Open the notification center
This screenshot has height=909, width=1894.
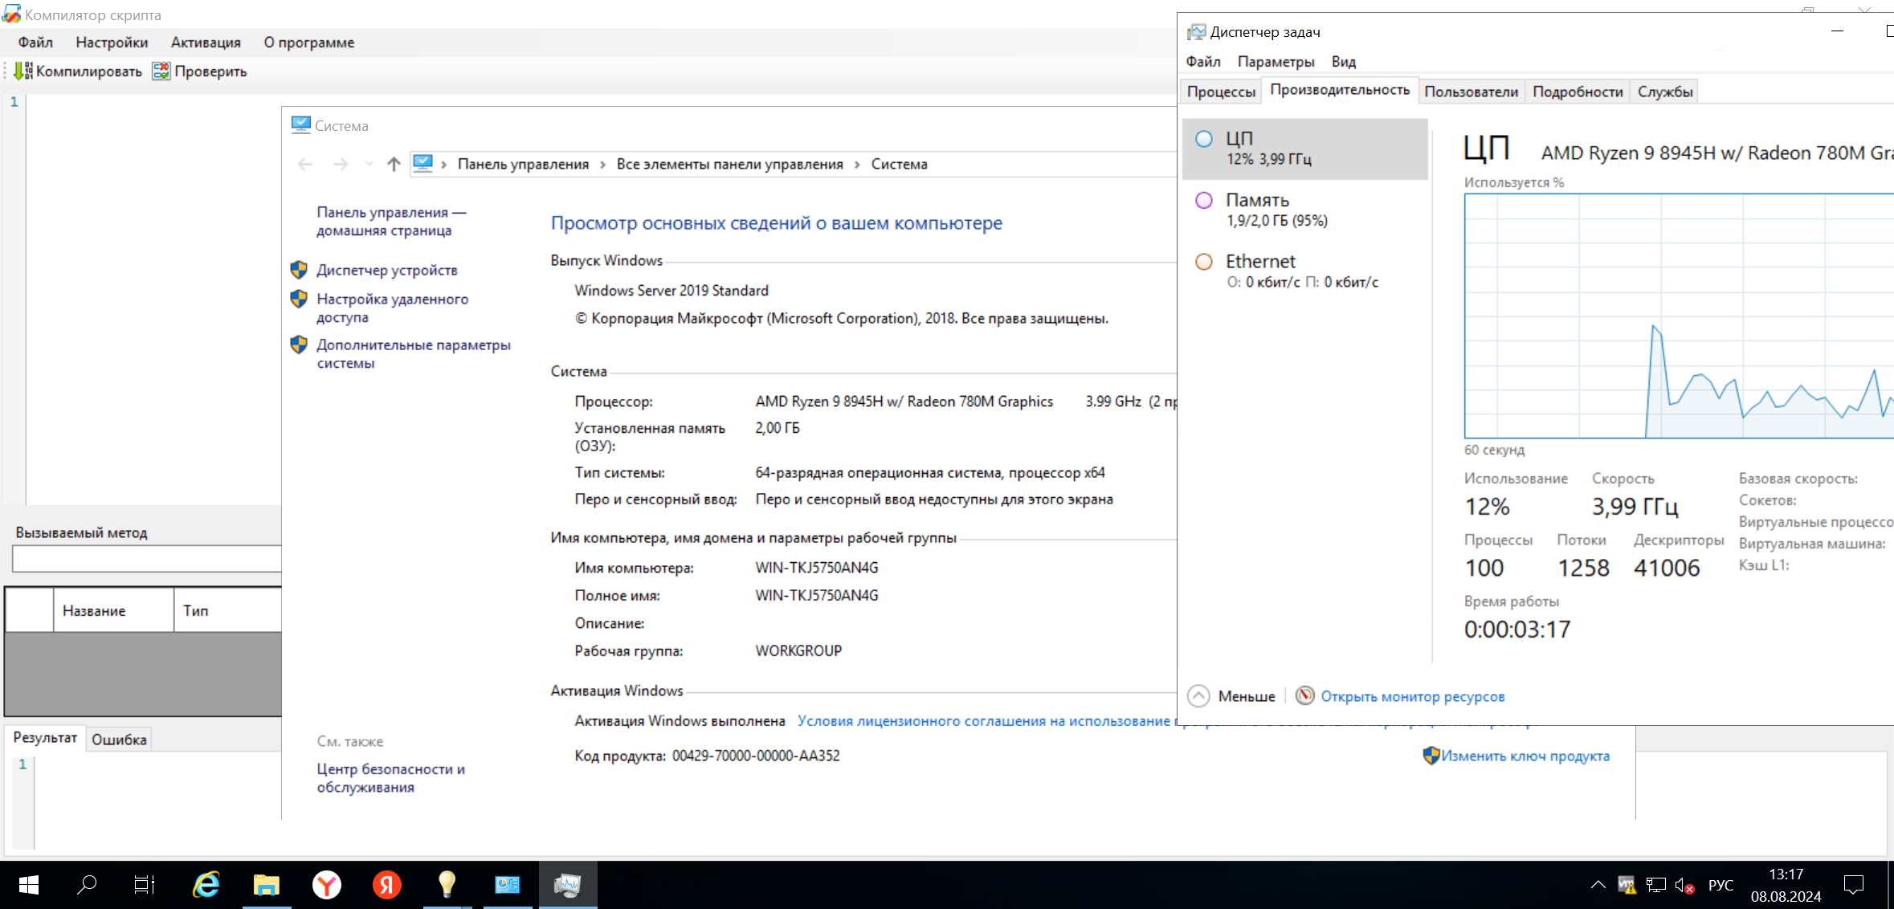click(1854, 885)
